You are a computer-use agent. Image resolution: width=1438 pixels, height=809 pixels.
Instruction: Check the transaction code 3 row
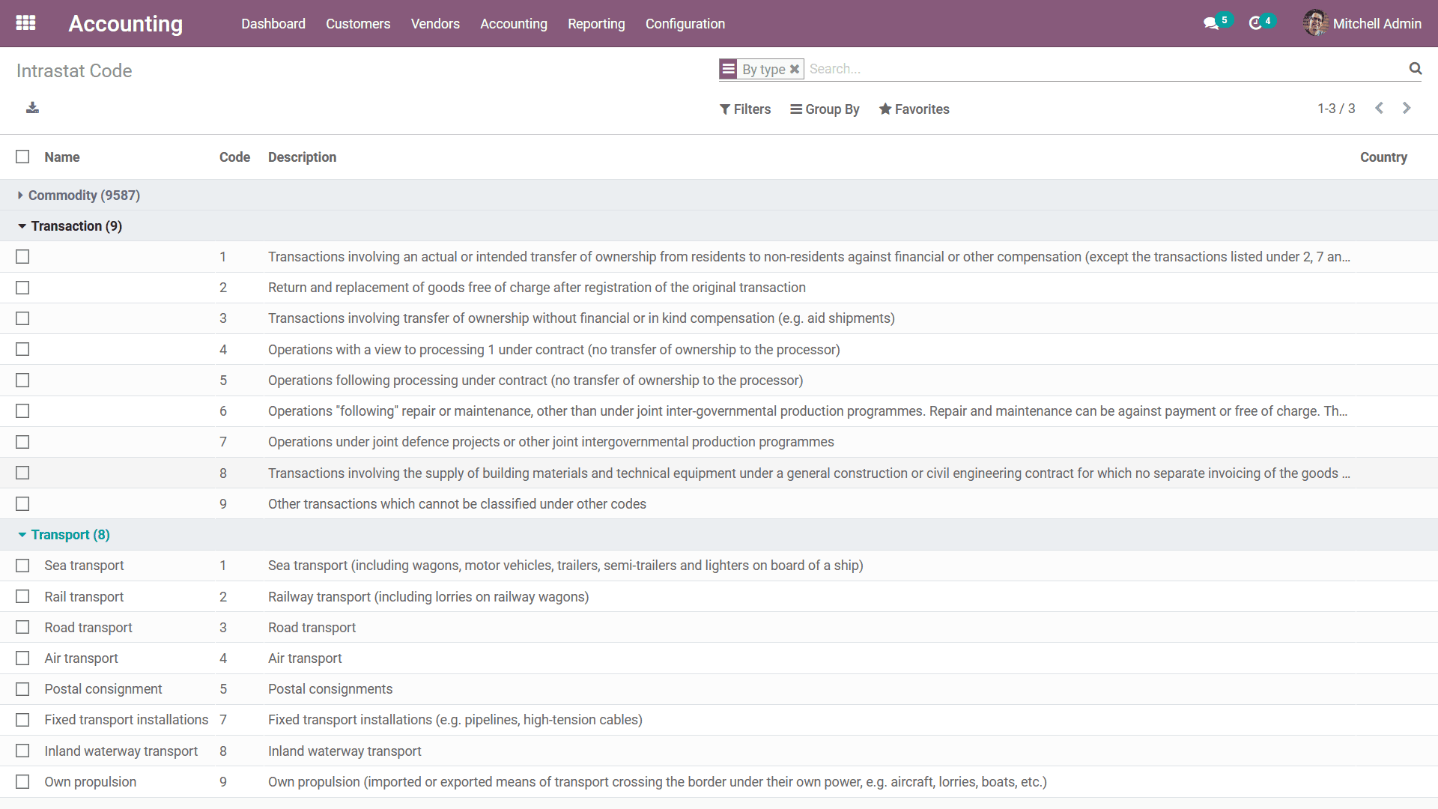tap(22, 318)
